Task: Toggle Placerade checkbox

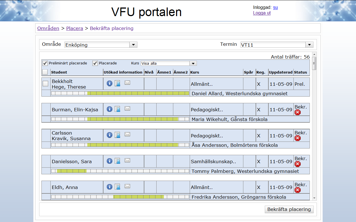Action: coord(95,63)
